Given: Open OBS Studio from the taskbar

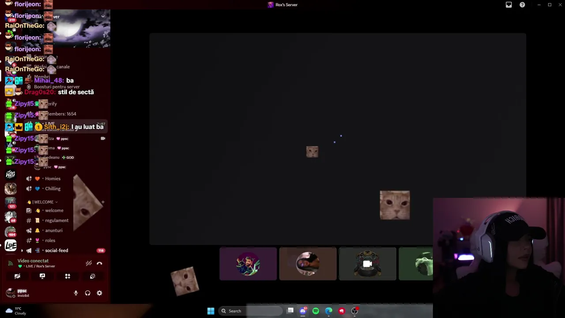Looking at the screenshot, I should click(354, 311).
